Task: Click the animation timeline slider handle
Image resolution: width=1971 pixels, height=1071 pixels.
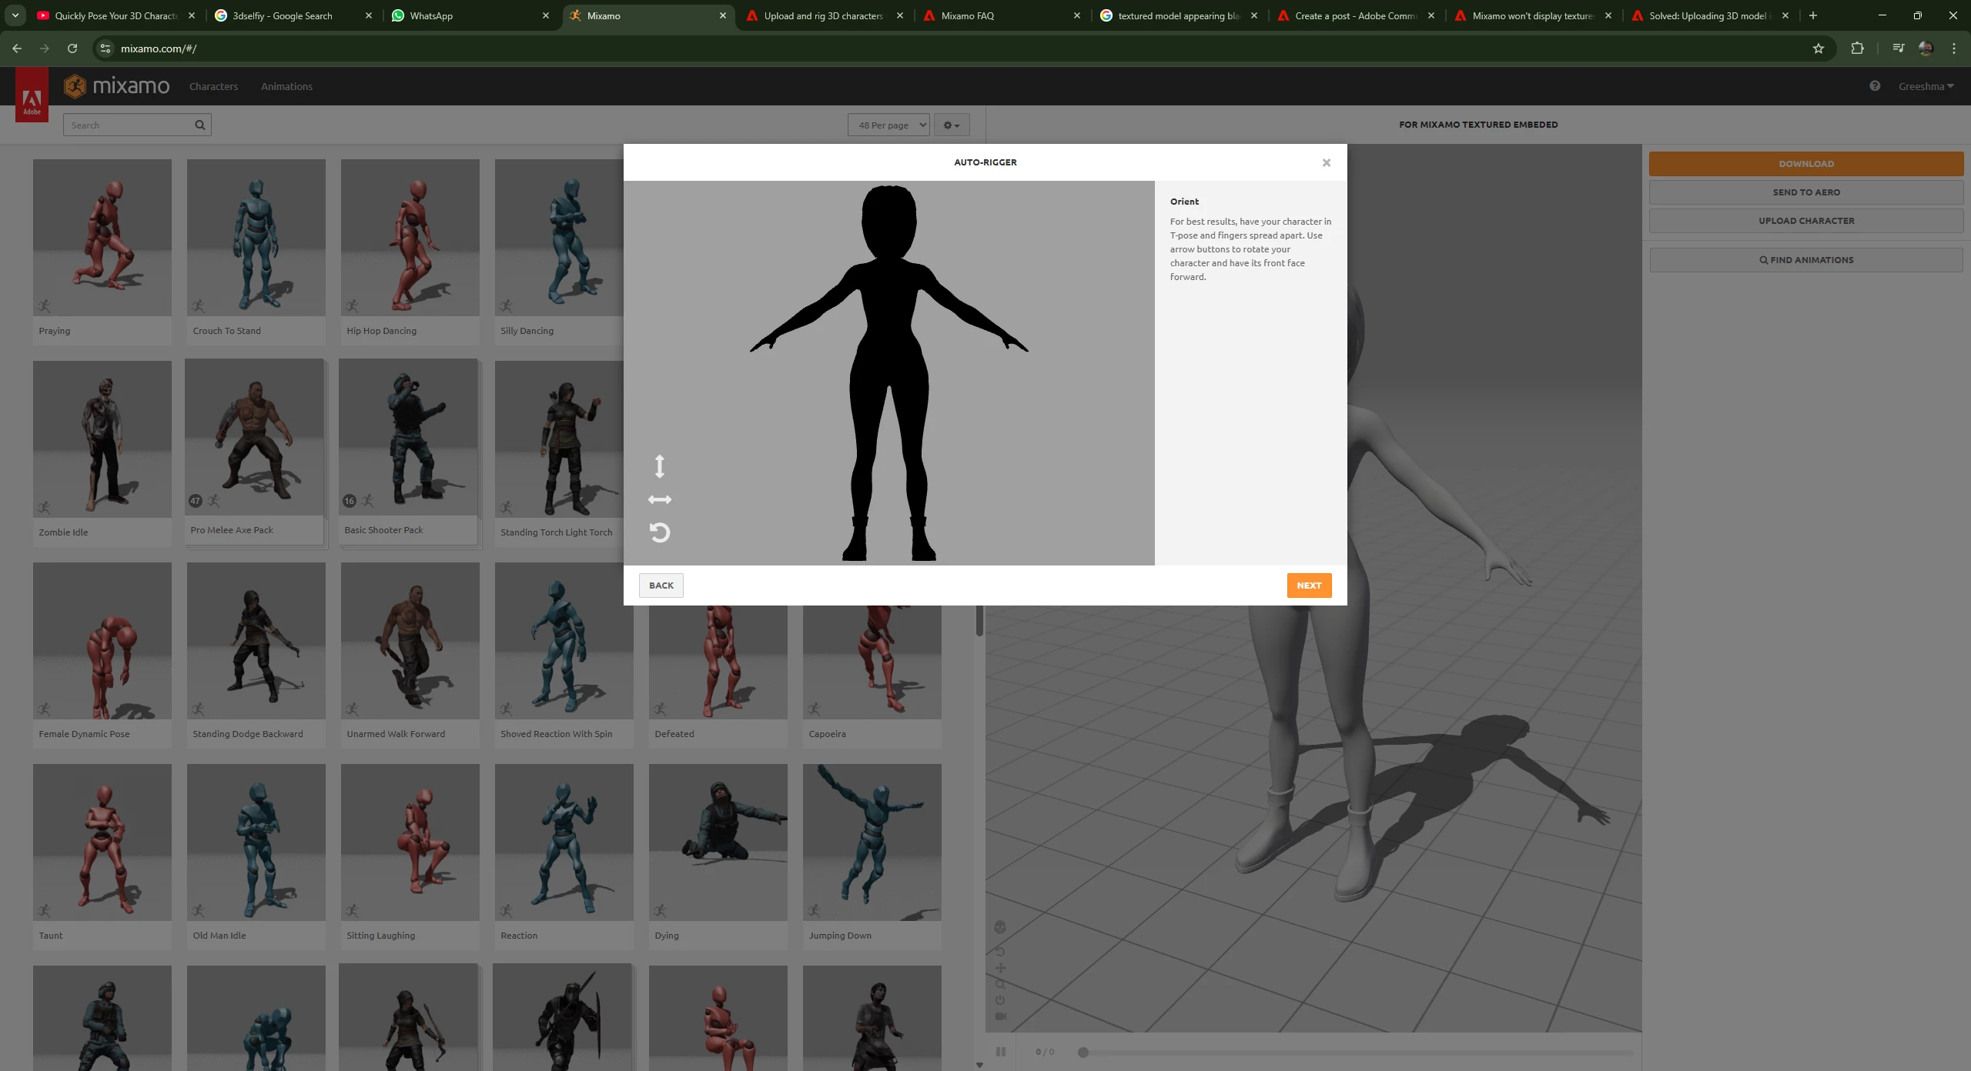Action: click(1083, 1052)
